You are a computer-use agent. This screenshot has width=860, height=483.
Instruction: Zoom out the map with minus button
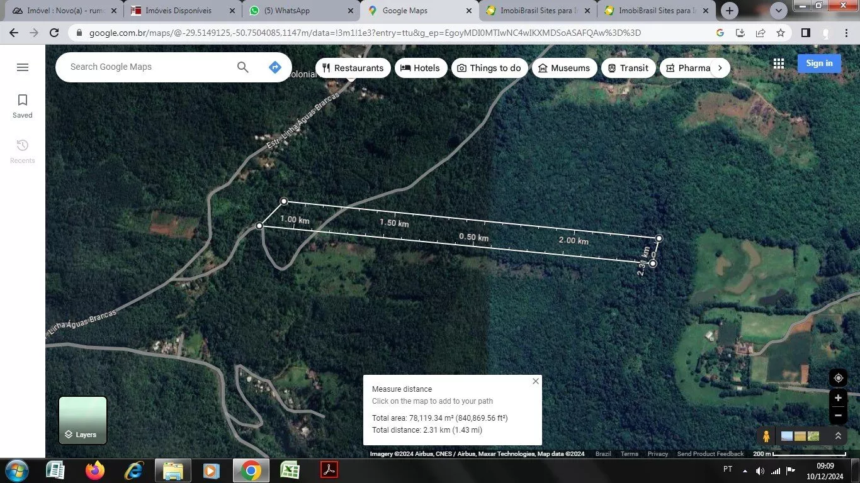tap(838, 415)
